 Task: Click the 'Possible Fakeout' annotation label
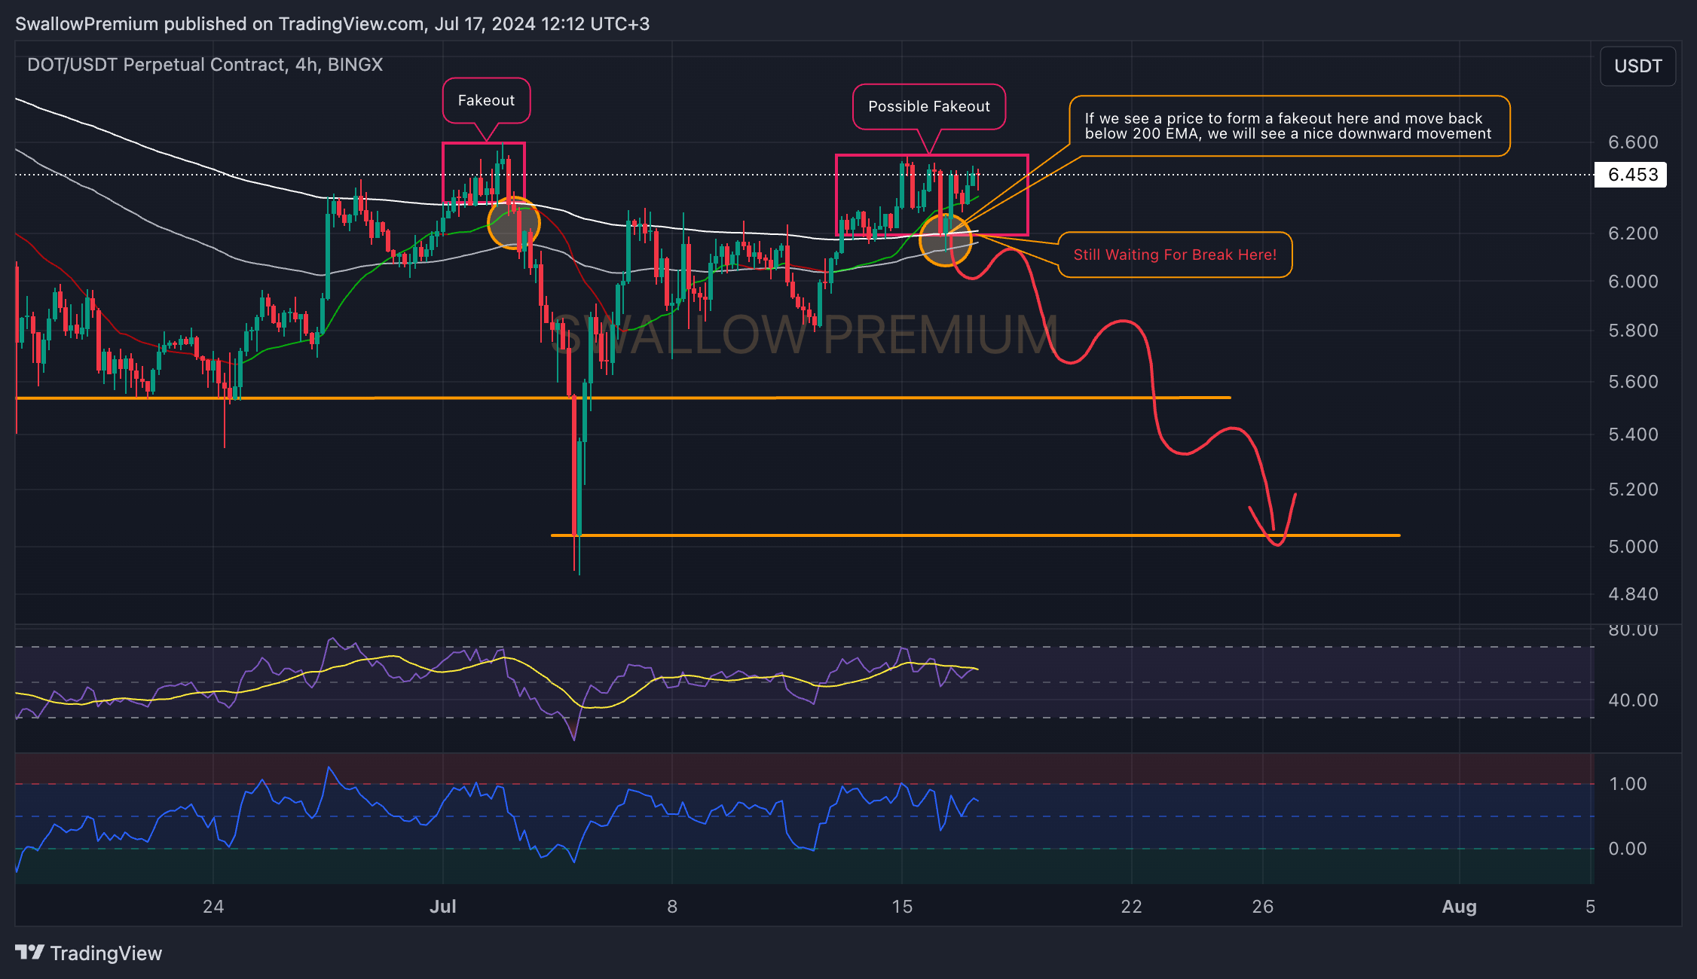pos(928,106)
